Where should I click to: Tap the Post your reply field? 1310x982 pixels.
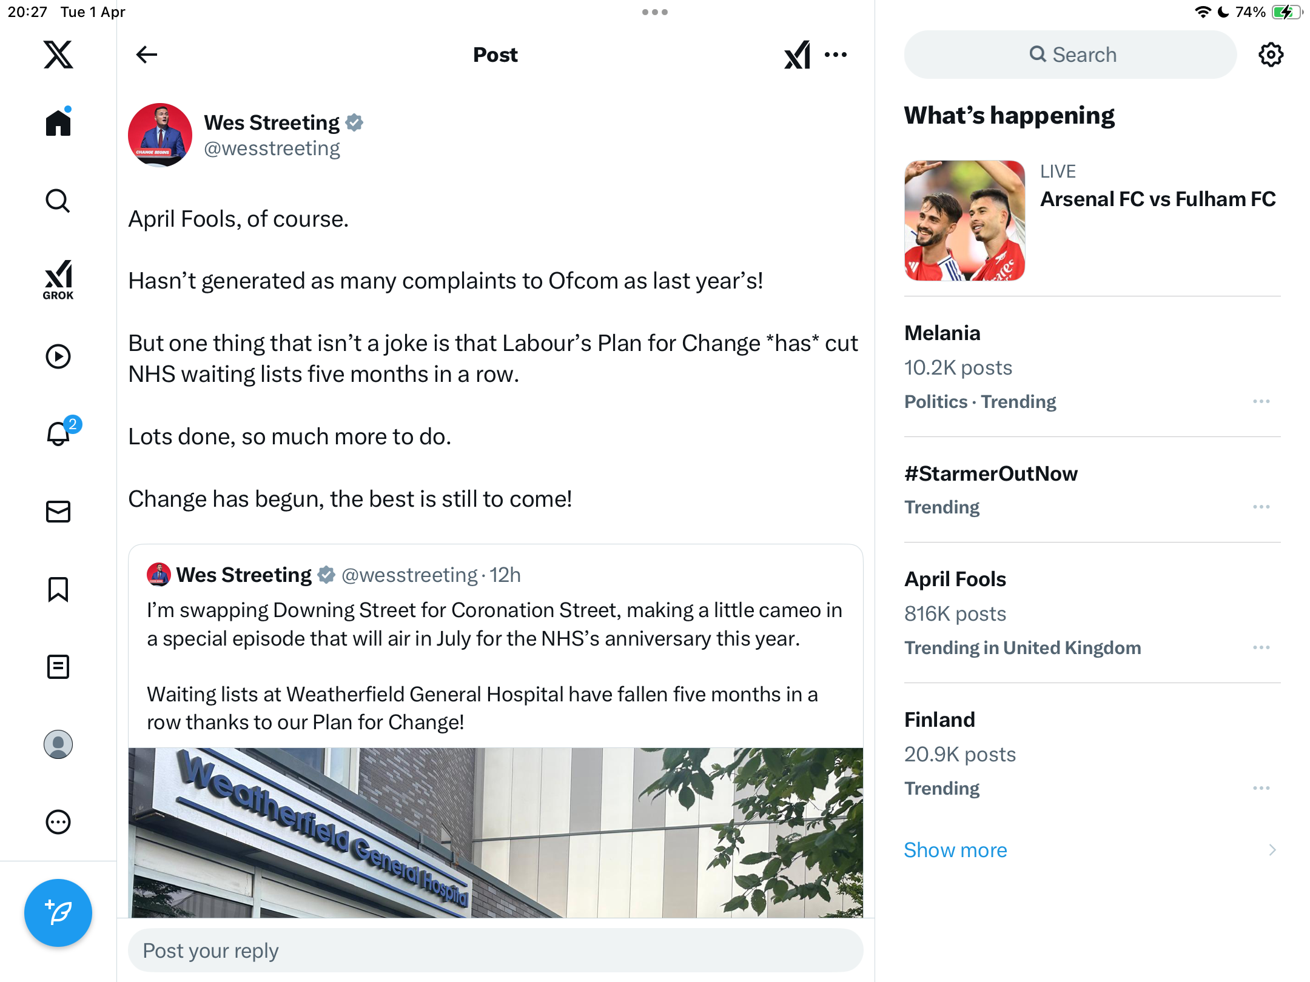click(x=495, y=950)
